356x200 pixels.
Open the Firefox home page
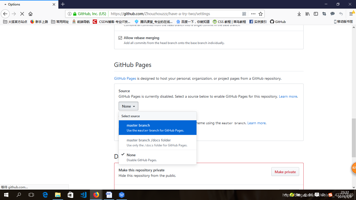pyautogui.click(x=30, y=14)
